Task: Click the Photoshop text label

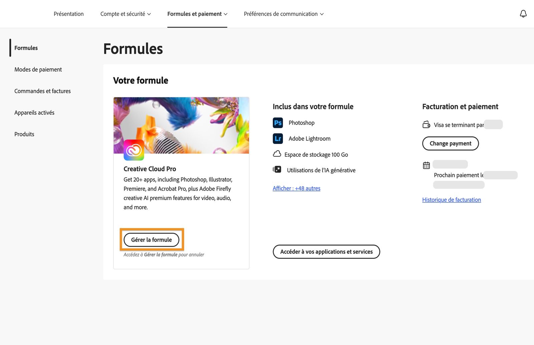Action: click(301, 123)
